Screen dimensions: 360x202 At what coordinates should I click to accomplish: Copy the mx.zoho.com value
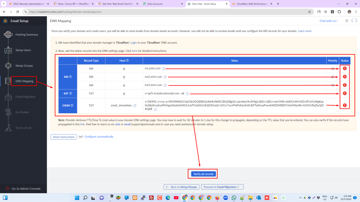163,68
